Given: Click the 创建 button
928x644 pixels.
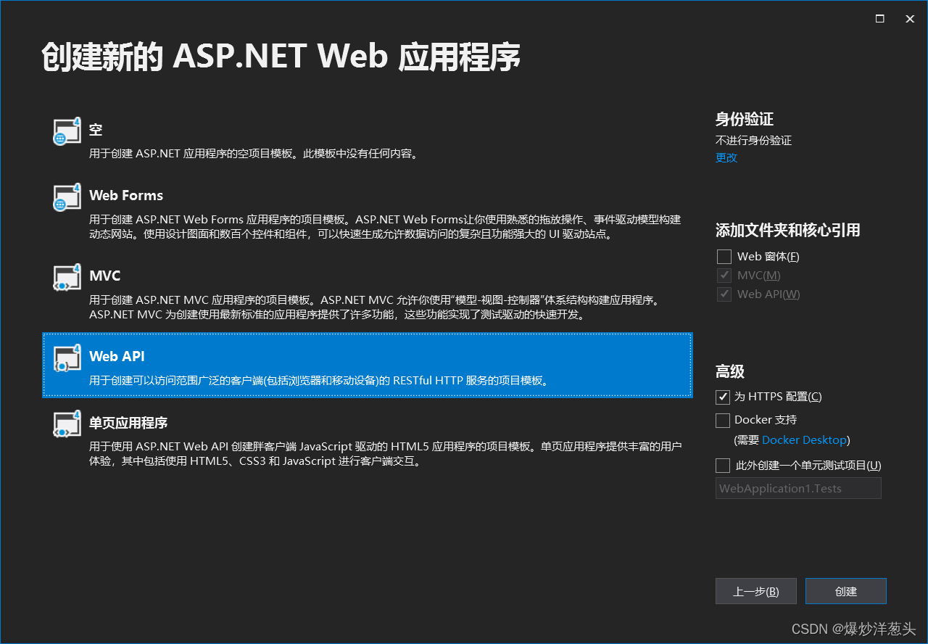Looking at the screenshot, I should [x=845, y=590].
